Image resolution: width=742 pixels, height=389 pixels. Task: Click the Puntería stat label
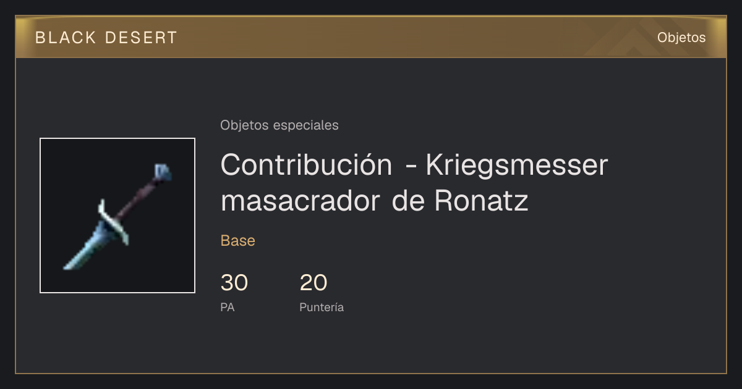click(322, 307)
